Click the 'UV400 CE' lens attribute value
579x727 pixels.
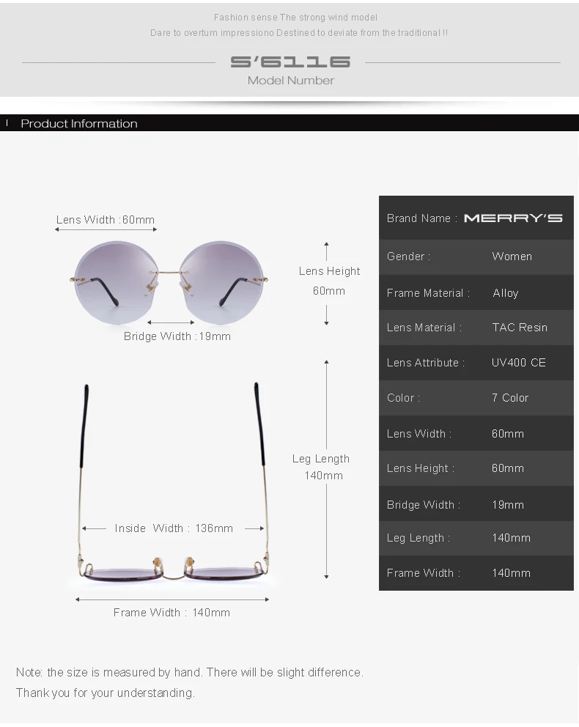tap(519, 363)
